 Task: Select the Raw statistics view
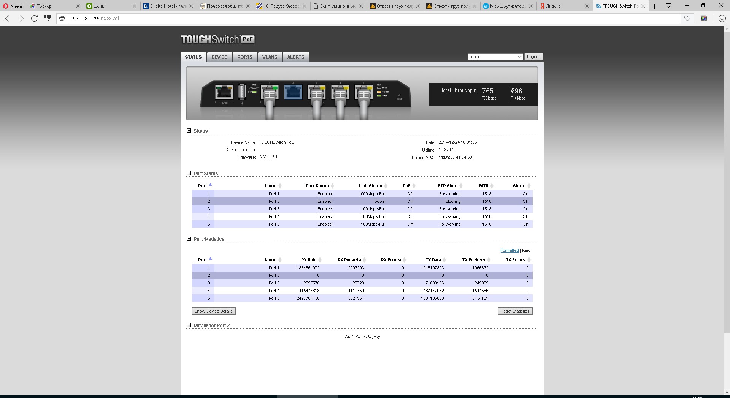526,250
